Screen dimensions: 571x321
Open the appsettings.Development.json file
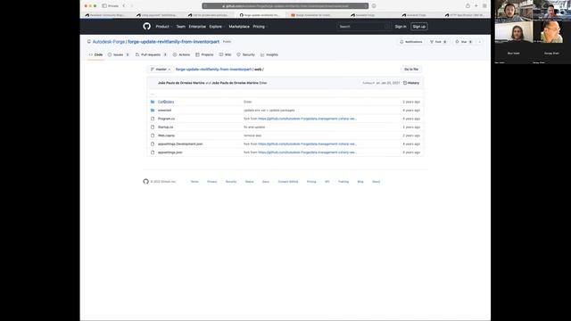coord(180,144)
